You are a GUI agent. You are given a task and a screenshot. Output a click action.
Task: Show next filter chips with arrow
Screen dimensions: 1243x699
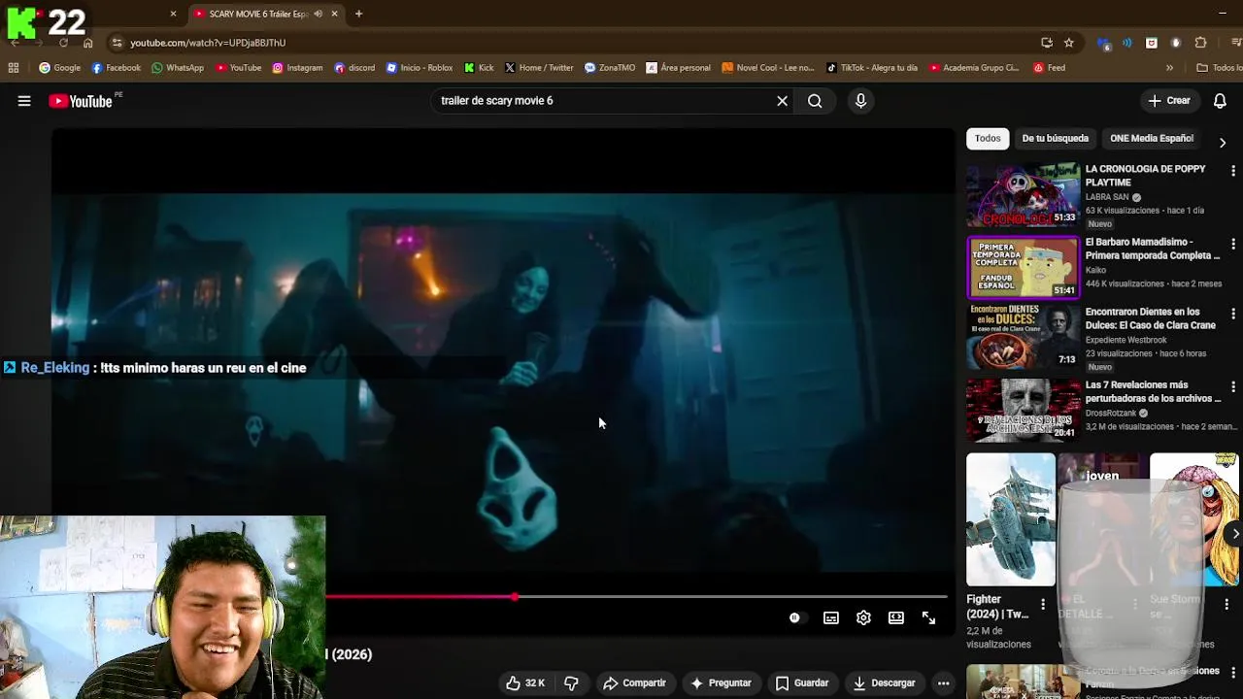[x=1222, y=142]
